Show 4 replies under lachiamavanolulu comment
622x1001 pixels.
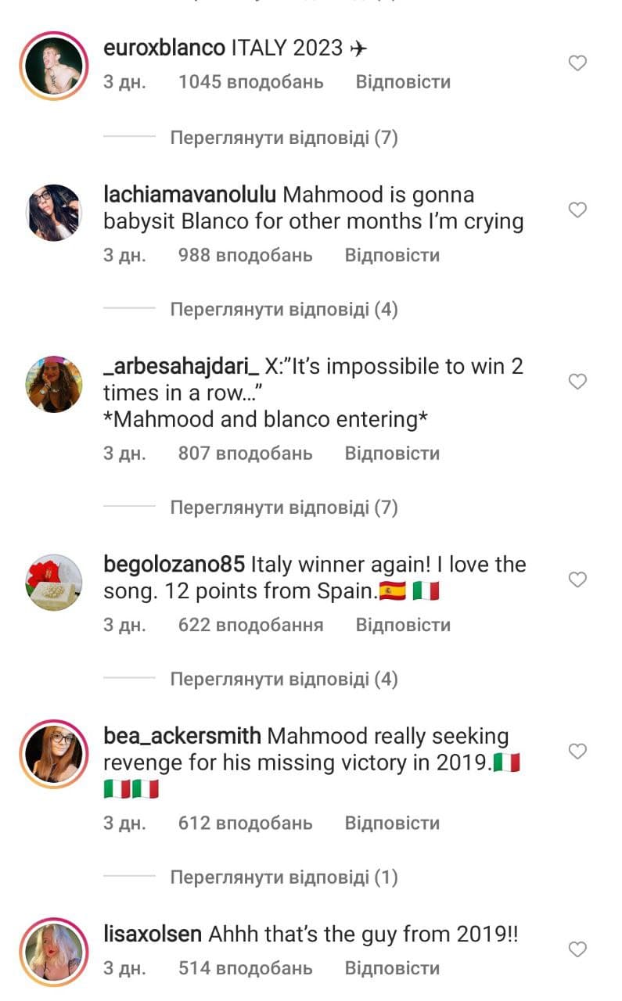click(284, 310)
